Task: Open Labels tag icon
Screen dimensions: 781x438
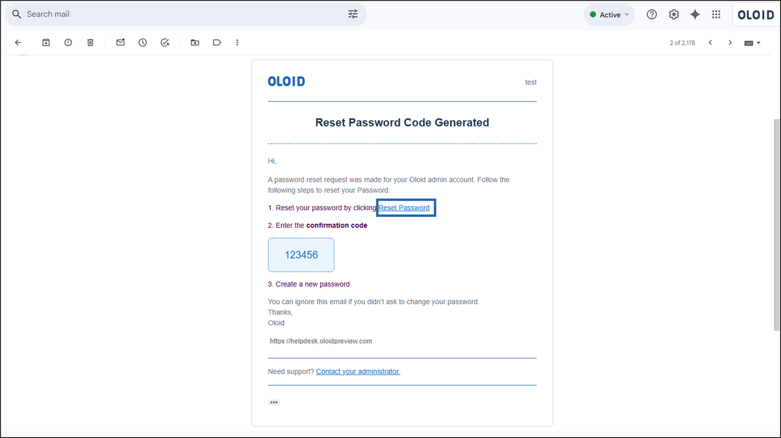Action: click(217, 43)
